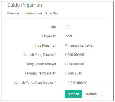Click the Tipe Pinjaman label
The width and height of the screenshot is (115, 102).
(46, 46)
